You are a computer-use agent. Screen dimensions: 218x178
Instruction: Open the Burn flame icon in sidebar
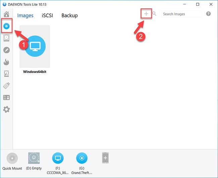[x=6, y=62]
